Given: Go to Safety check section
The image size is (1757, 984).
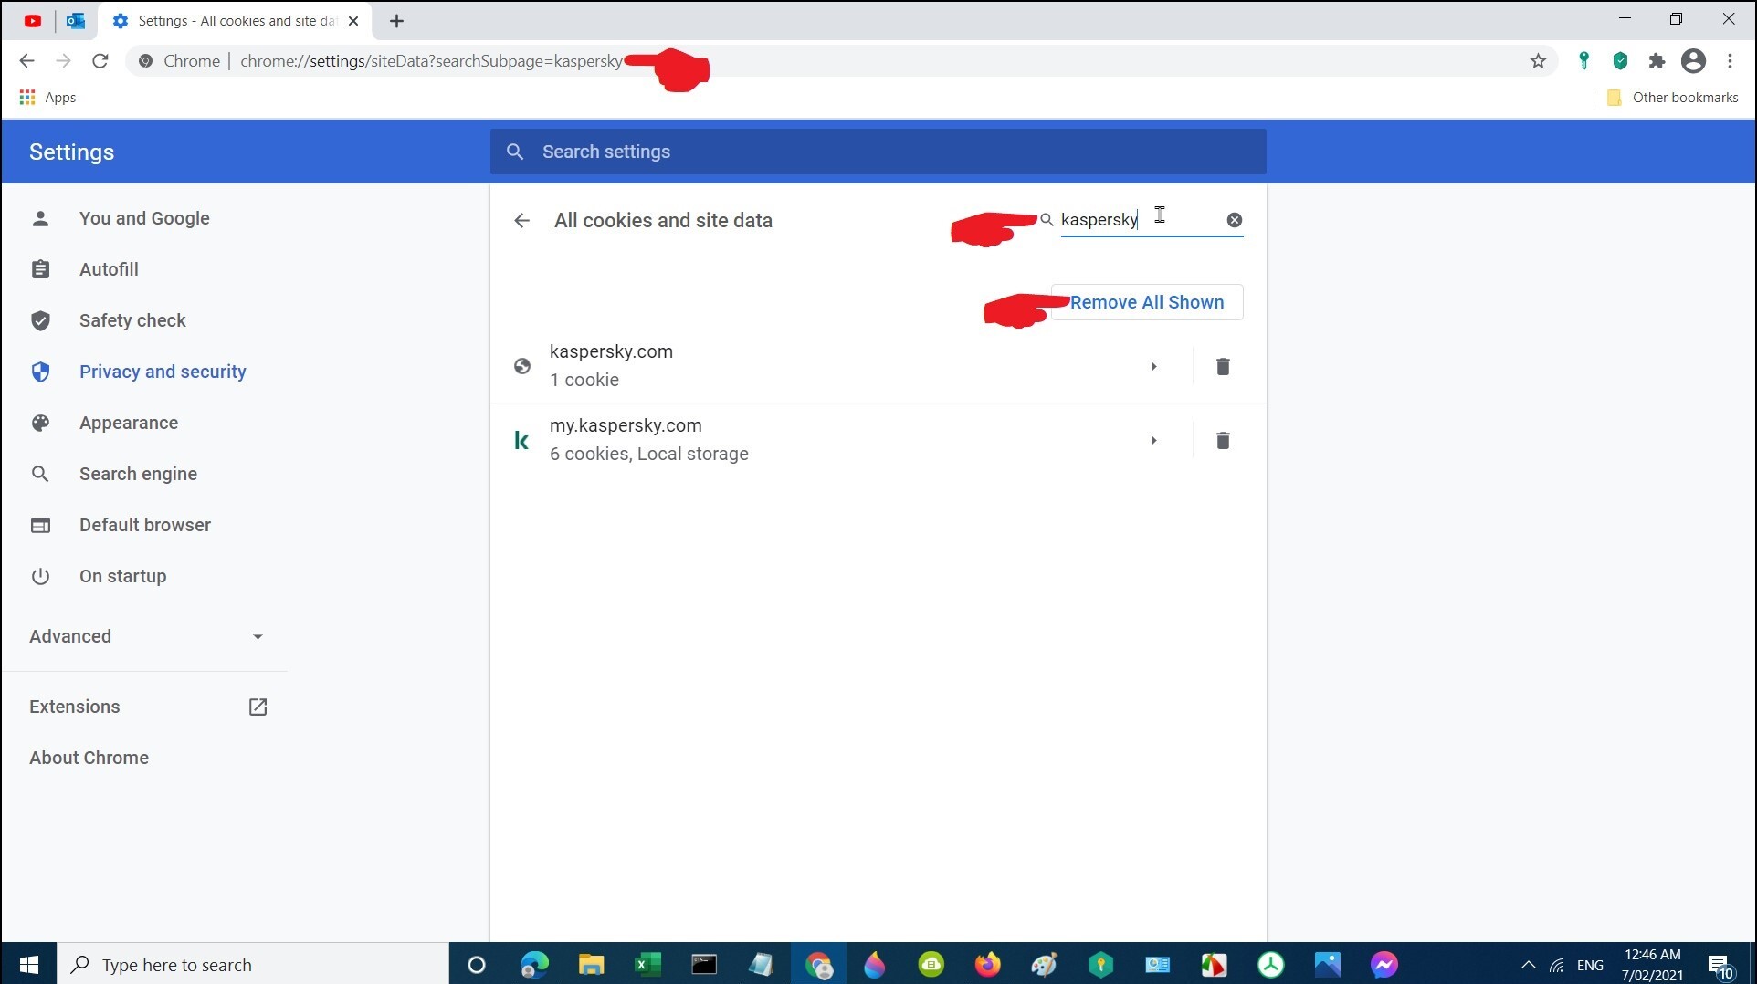Looking at the screenshot, I should (132, 320).
